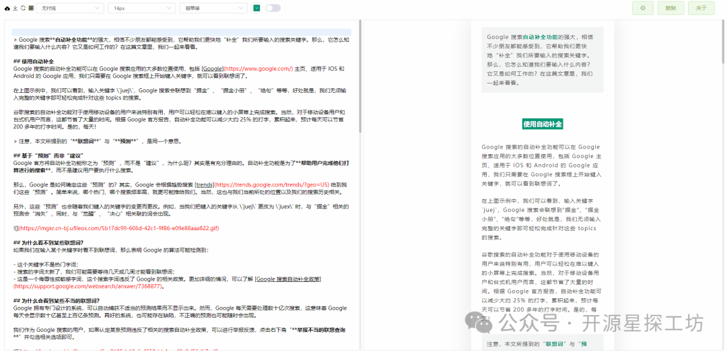Click the editor pane vertical scrollbar

(x=360, y=77)
